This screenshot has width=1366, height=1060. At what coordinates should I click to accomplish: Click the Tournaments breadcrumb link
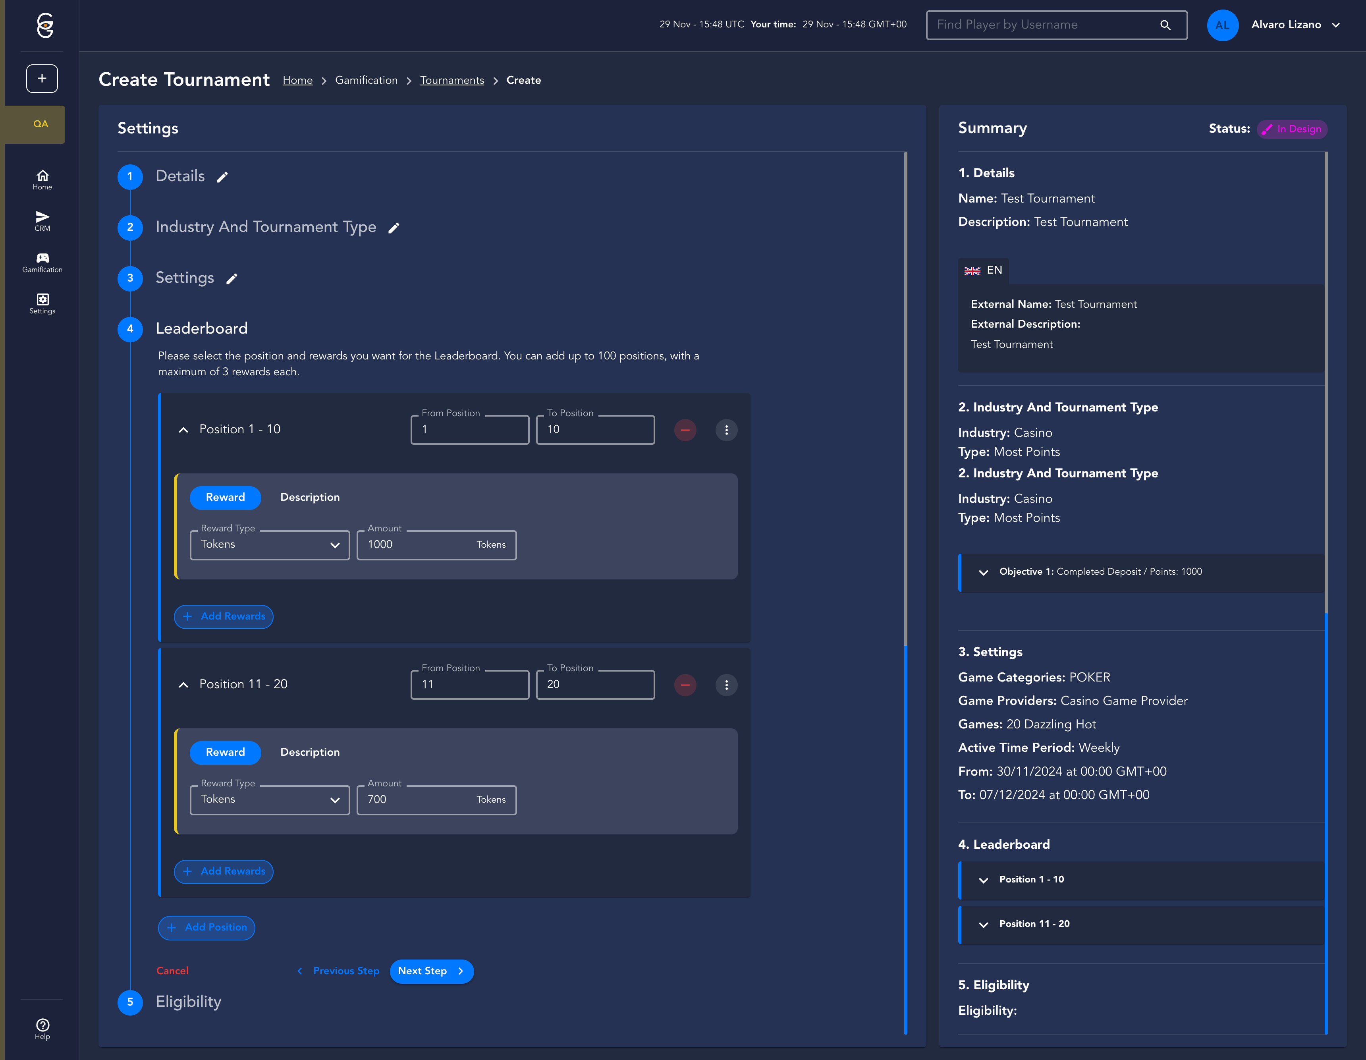click(451, 80)
